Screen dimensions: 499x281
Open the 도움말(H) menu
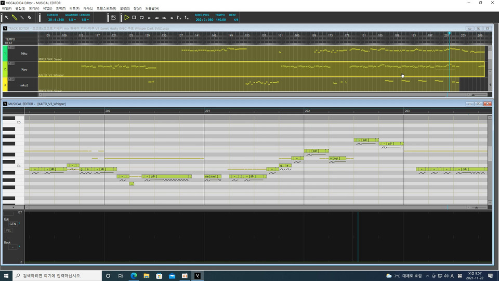(x=152, y=9)
